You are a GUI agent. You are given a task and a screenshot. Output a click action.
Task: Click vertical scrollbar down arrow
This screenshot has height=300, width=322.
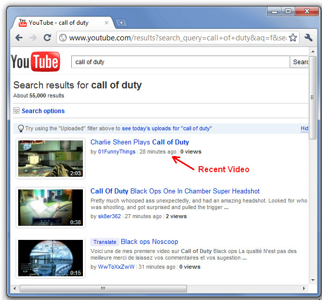click(313, 280)
